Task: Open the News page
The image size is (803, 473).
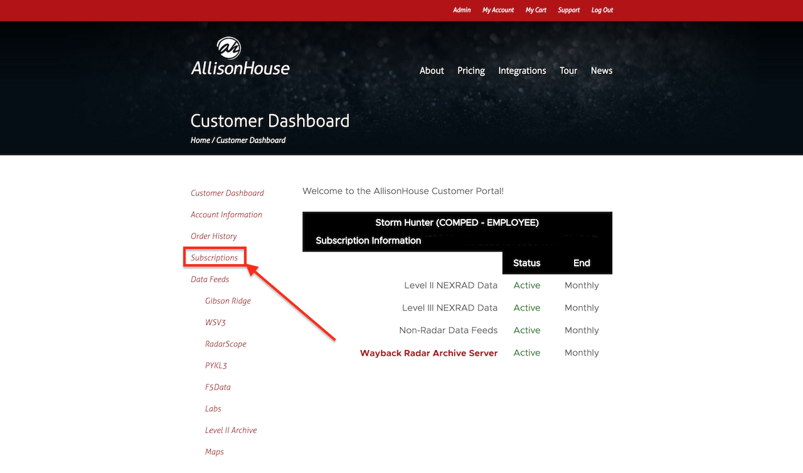Action: pos(602,71)
